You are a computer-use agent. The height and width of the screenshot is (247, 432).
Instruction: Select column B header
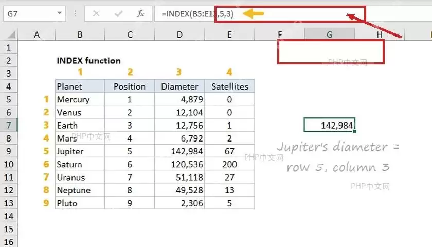click(80, 34)
